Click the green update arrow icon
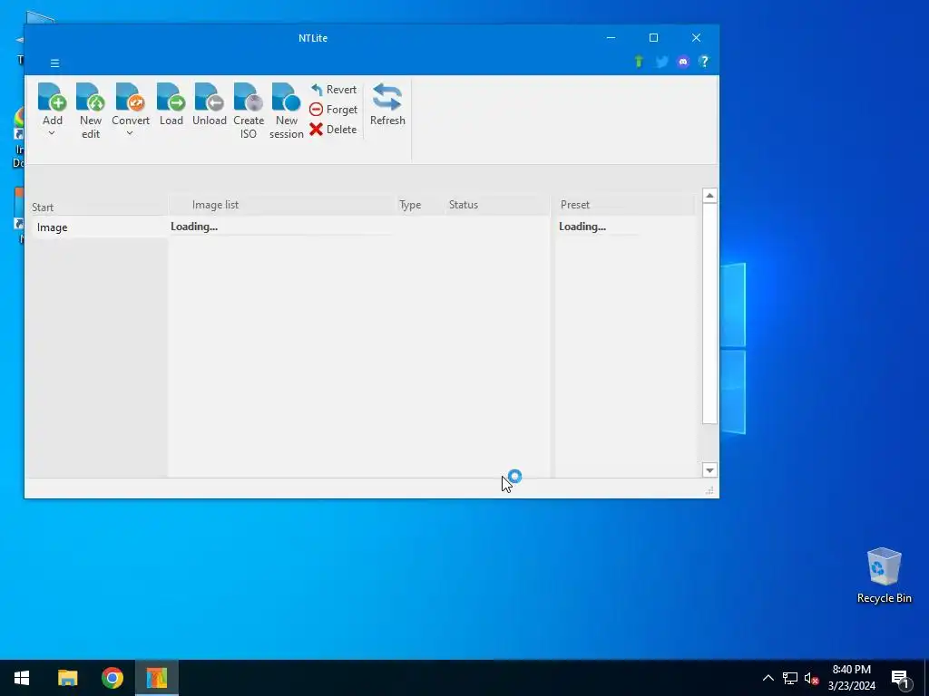Screen dimensions: 929x696 pos(639,62)
